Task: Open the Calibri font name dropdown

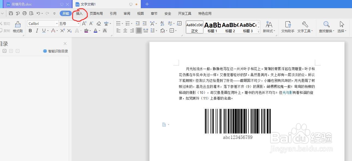Action: pos(57,23)
